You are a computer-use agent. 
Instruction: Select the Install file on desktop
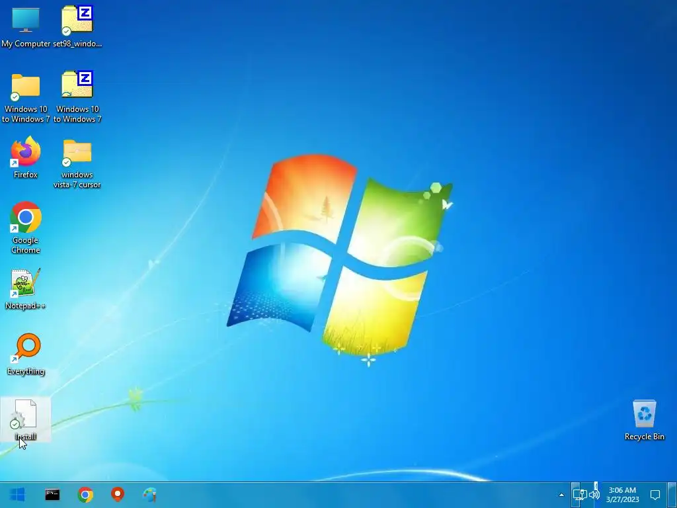click(x=26, y=420)
